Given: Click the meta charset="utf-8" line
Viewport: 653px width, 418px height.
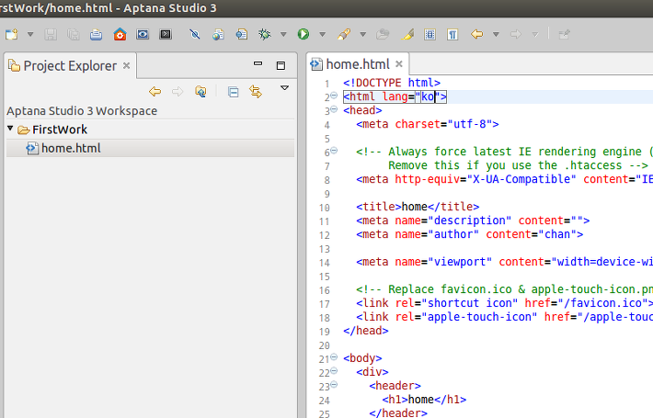Looking at the screenshot, I should [428, 124].
